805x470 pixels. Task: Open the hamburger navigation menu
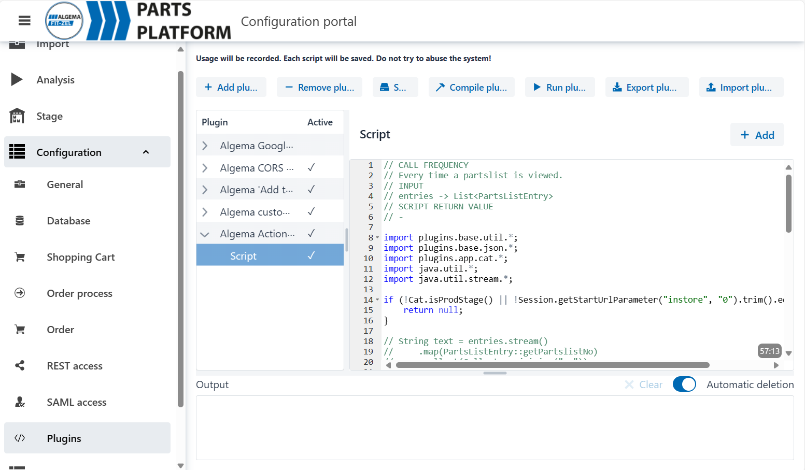(24, 21)
